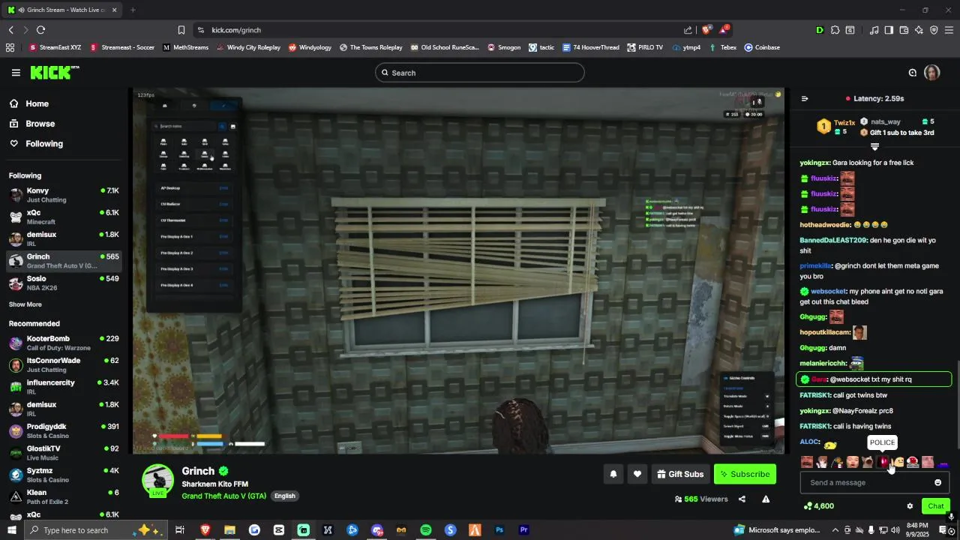Bookmark this page icon in address bar
The image size is (960, 540).
click(x=181, y=30)
